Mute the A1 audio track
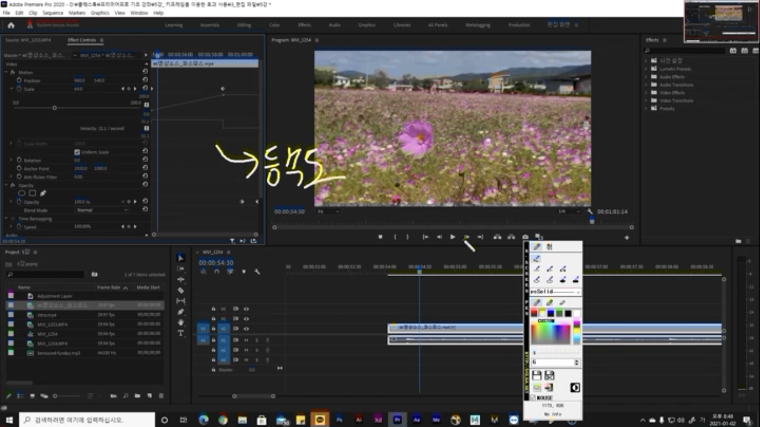 (246, 340)
